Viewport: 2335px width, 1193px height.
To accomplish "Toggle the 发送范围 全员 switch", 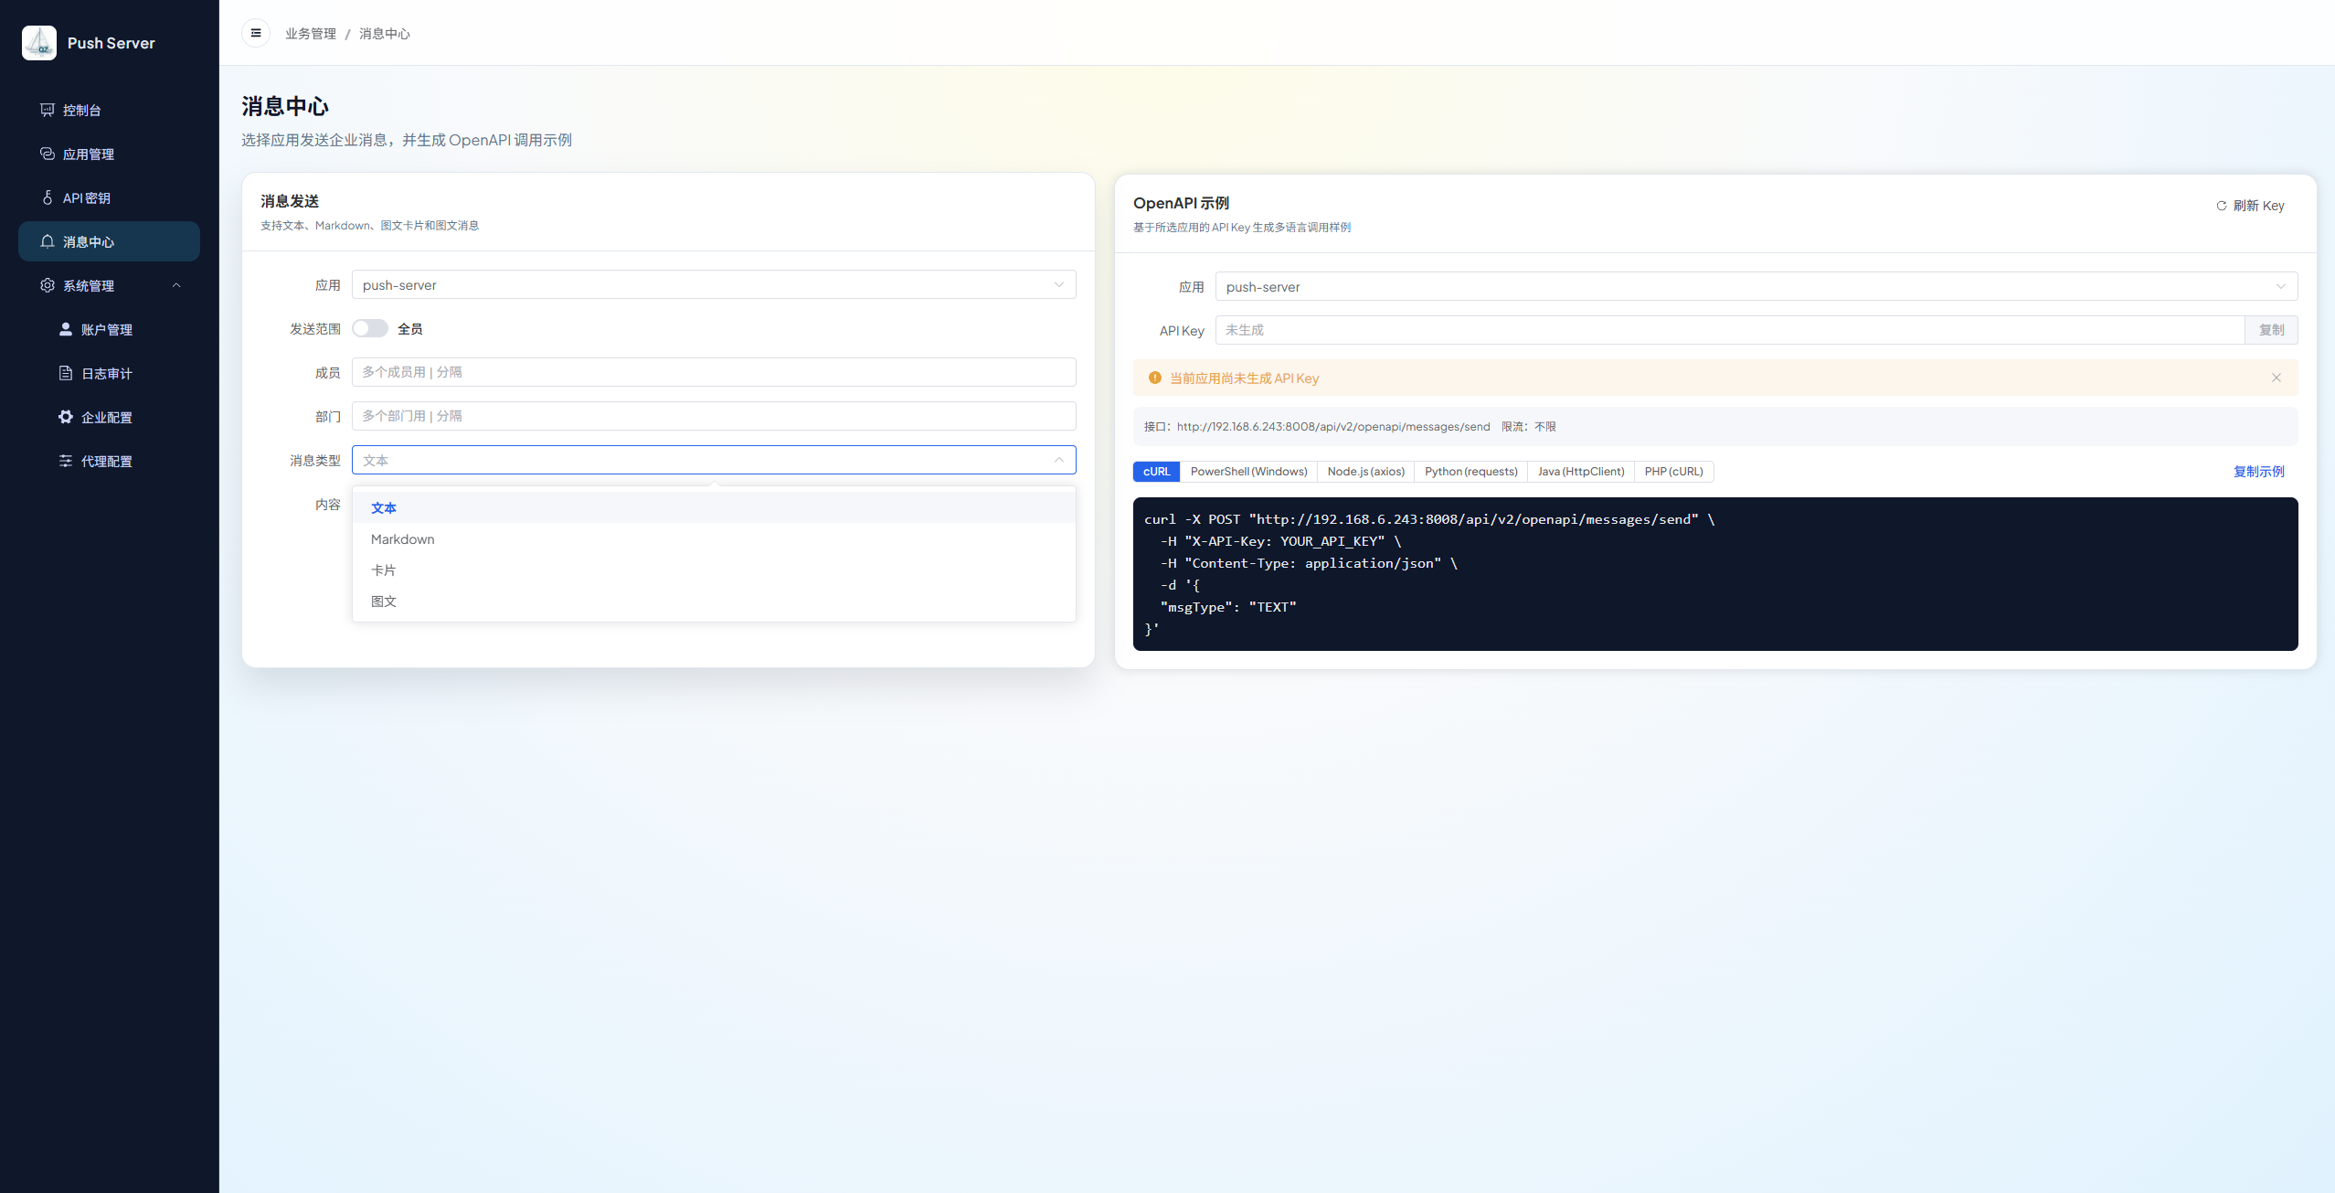I will pos(370,328).
